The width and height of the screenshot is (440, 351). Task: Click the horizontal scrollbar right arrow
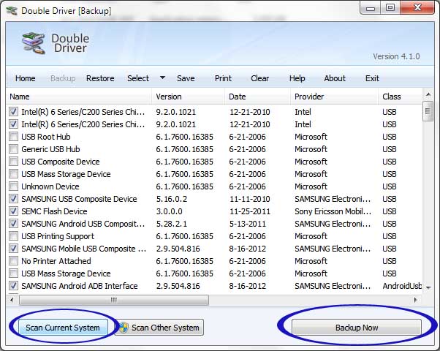[x=416, y=300]
